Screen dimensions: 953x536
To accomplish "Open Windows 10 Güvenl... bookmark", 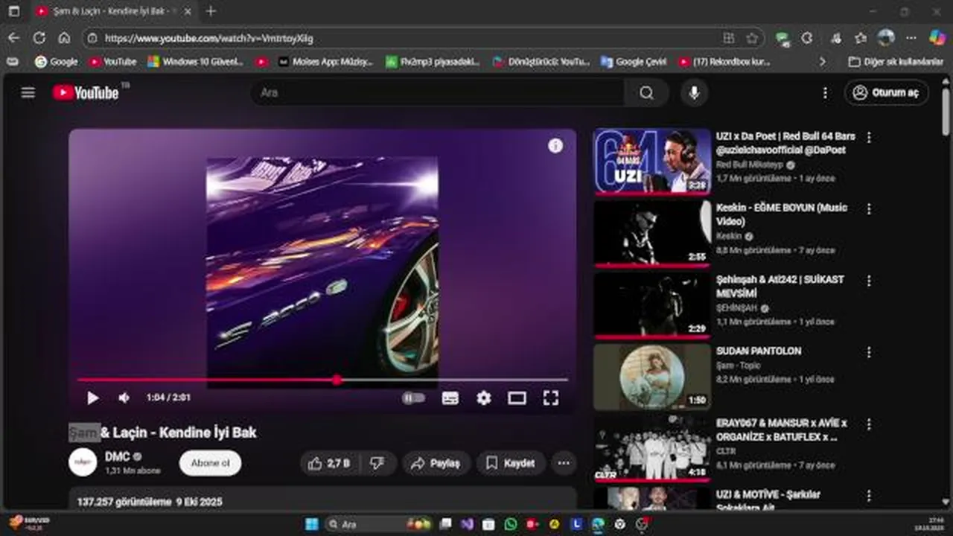I will 196,62.
